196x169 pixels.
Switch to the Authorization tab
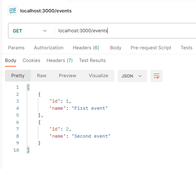coord(49,48)
